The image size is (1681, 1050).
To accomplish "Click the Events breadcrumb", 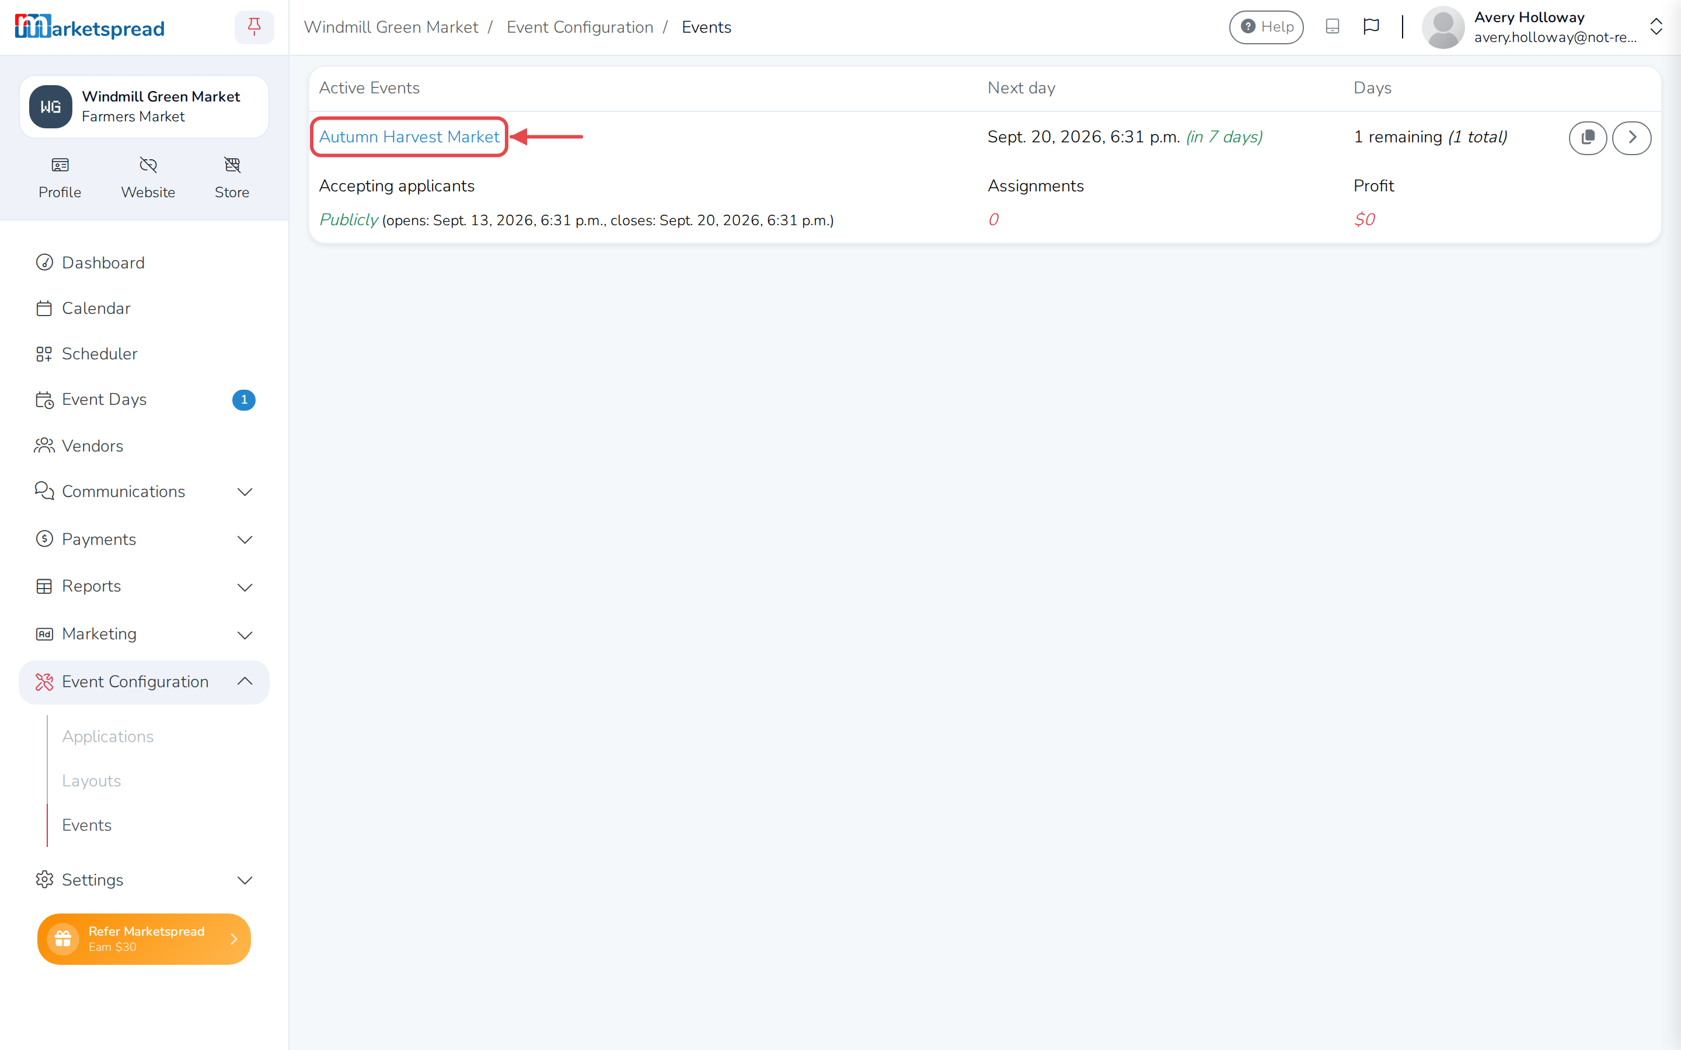I will tap(706, 27).
